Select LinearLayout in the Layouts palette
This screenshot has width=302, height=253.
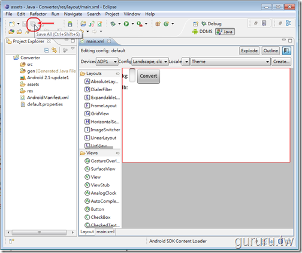point(104,138)
